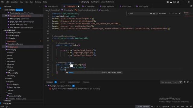The width and height of the screenshot is (193, 108).
Task: Open Customize Layout icon
Action: coord(178,2)
